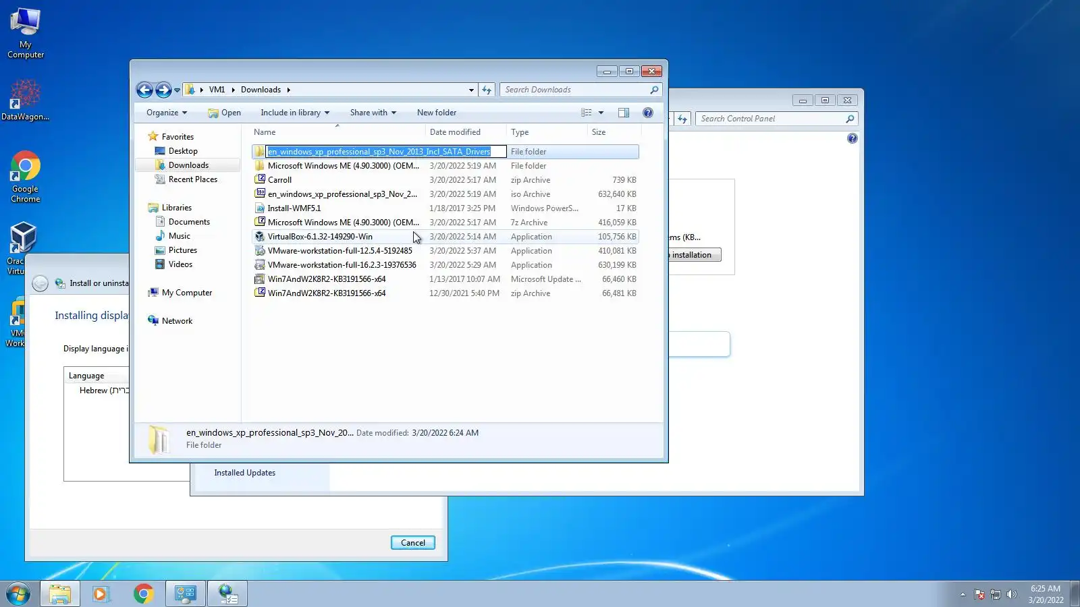Open the Include in library menu
The image size is (1080, 607).
295,113
